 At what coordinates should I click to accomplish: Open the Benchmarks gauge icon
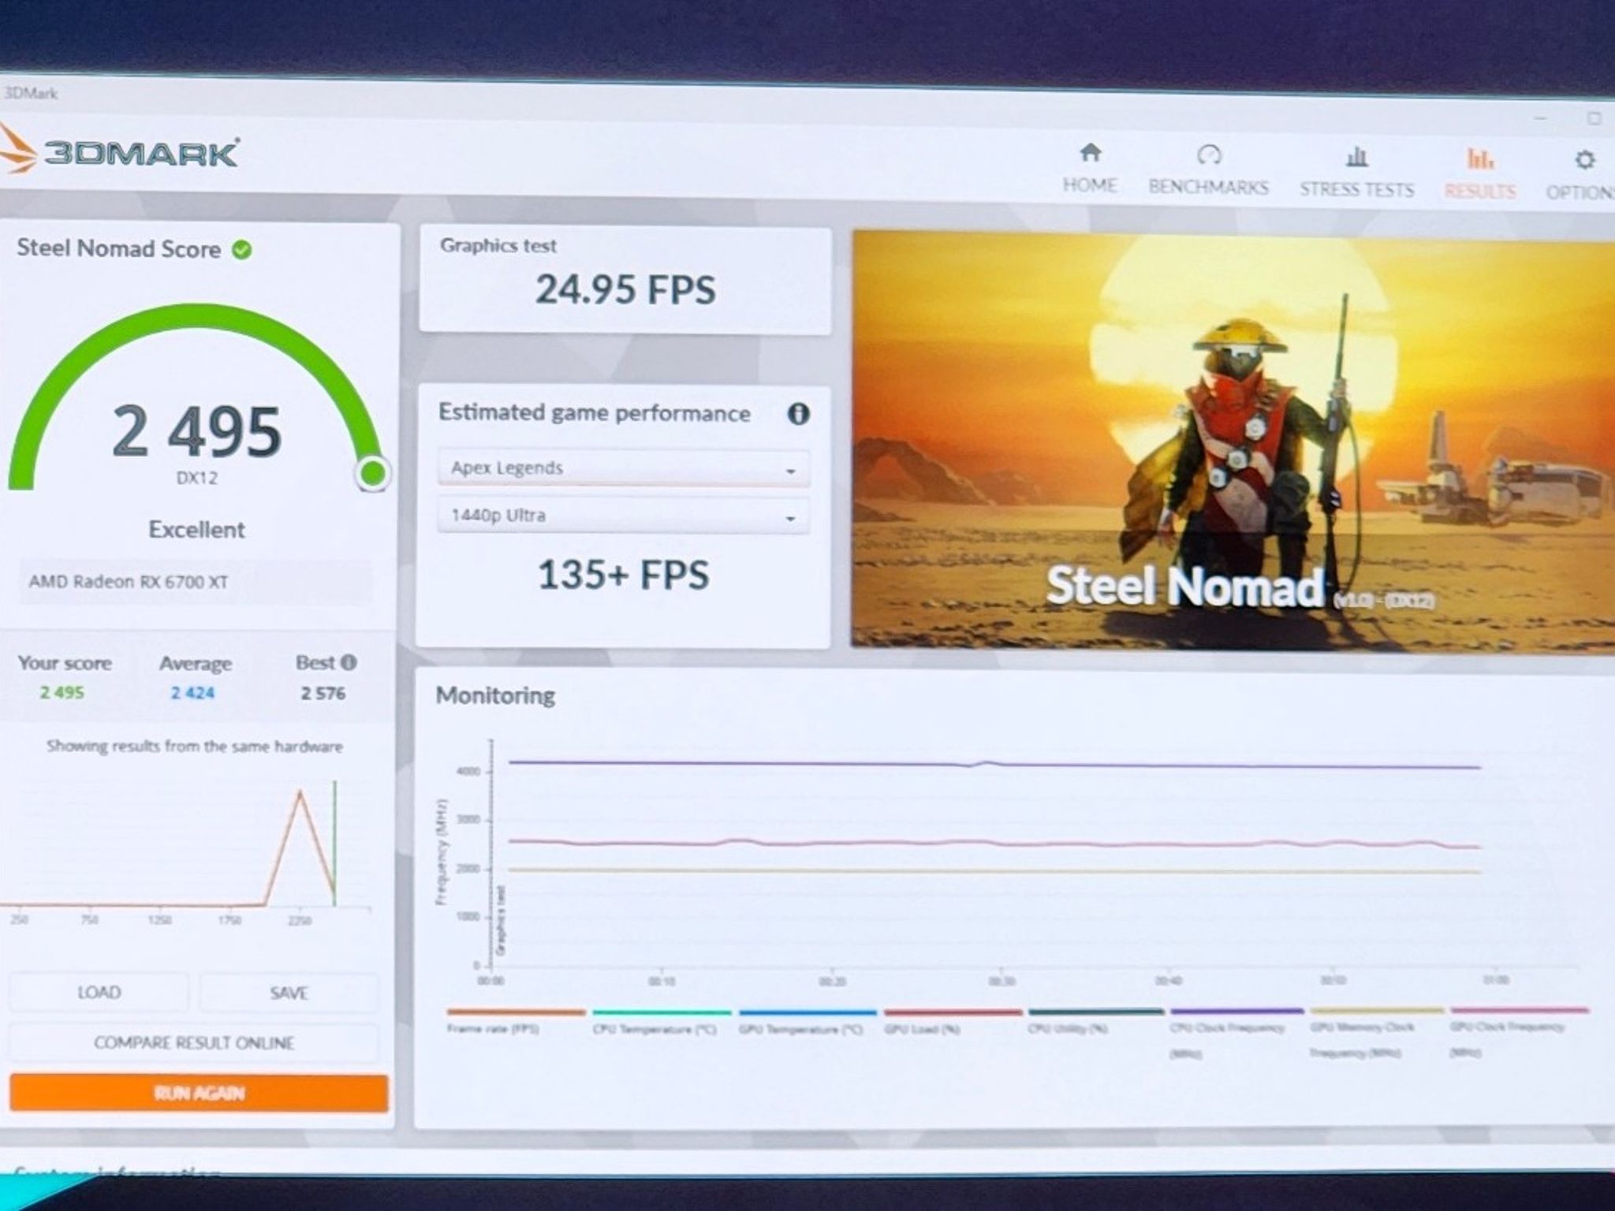click(x=1209, y=155)
